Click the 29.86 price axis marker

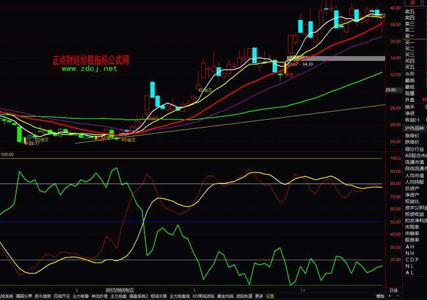coord(391,90)
